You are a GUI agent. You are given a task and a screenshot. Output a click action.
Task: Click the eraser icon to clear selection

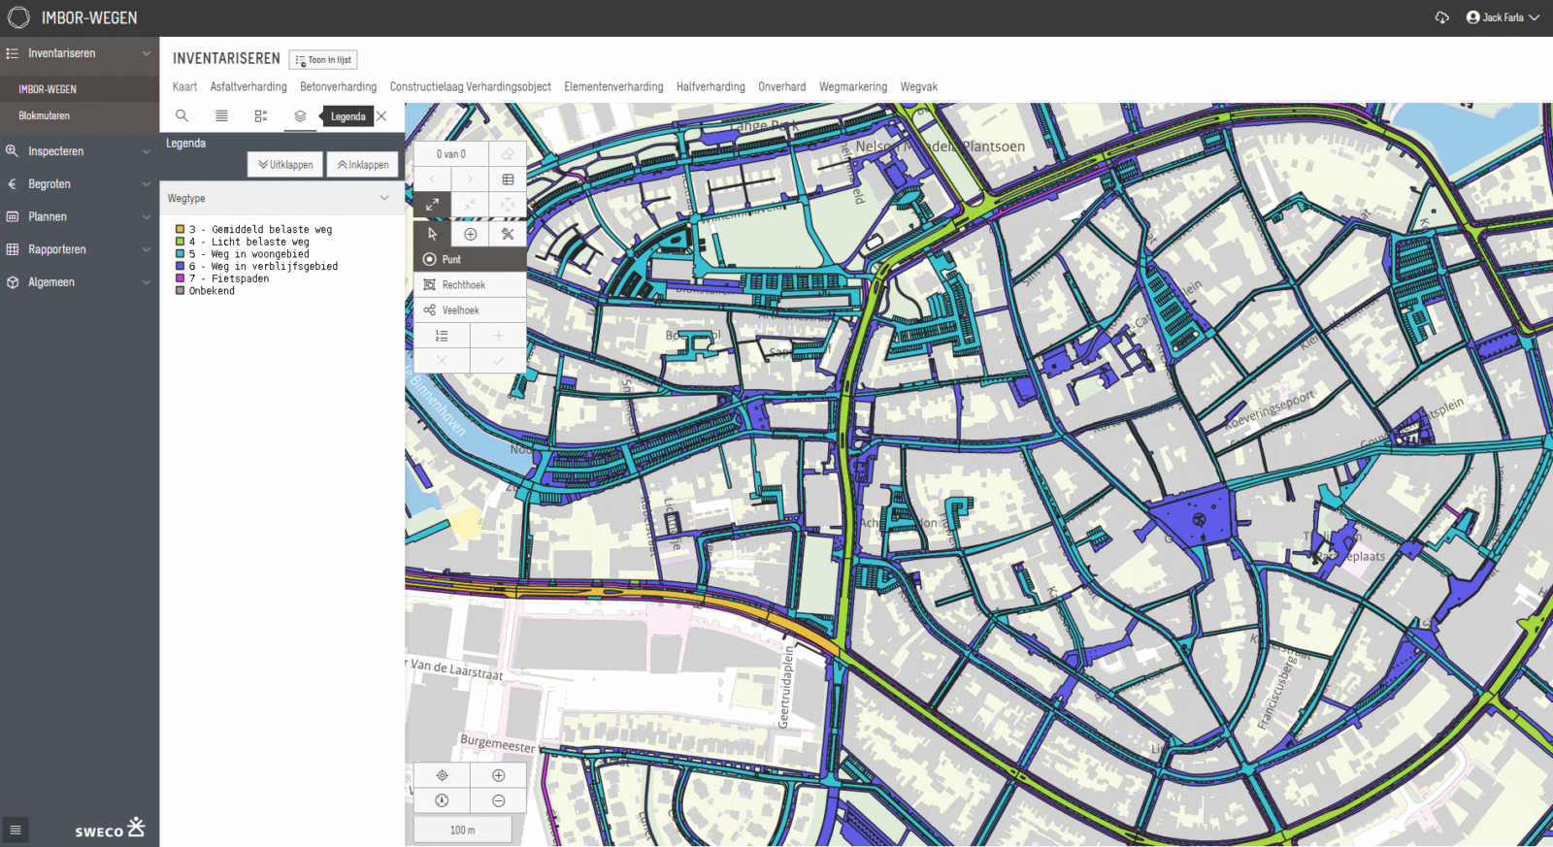(508, 154)
